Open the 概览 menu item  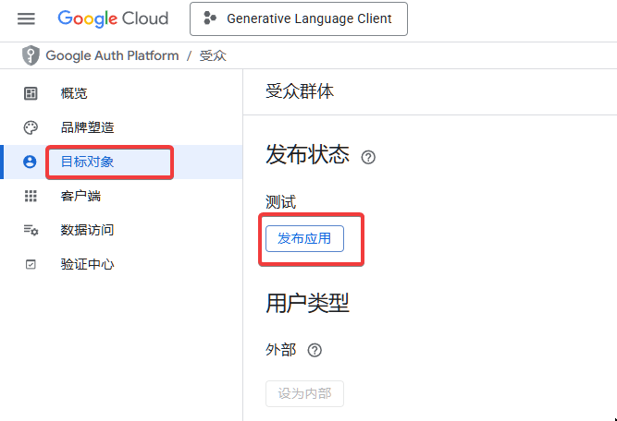[x=74, y=93]
